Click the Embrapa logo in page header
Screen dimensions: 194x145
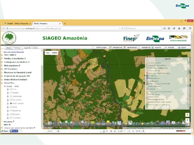tap(155, 39)
